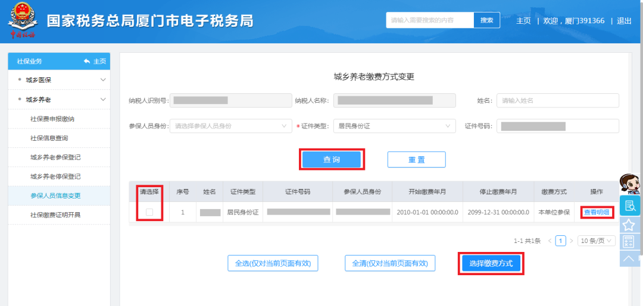
Task: Change the 10条/页 page size dropdown
Action: [597, 241]
